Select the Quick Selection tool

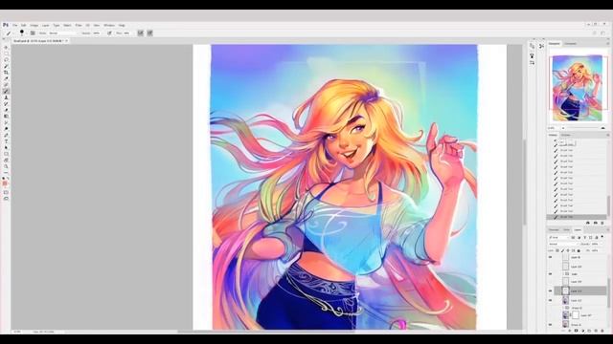[x=6, y=66]
